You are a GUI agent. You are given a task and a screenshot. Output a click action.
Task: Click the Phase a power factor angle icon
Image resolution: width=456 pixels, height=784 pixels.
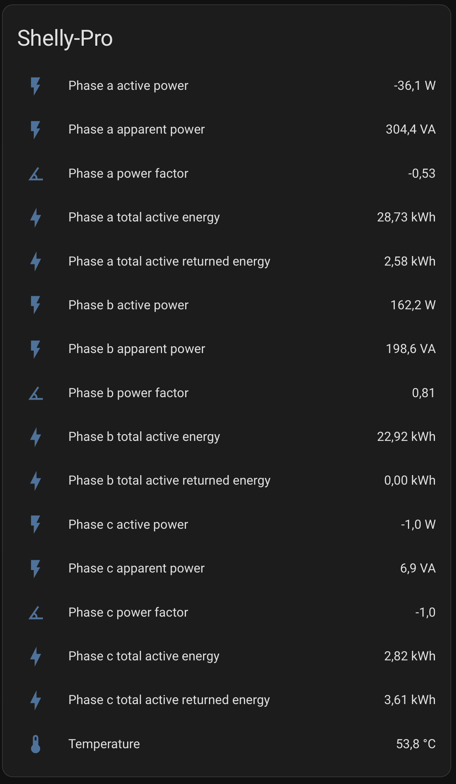(x=36, y=174)
